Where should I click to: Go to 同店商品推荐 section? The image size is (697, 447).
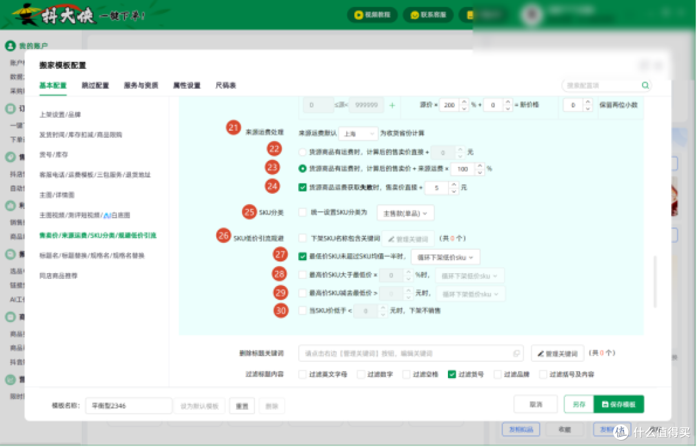click(58, 276)
